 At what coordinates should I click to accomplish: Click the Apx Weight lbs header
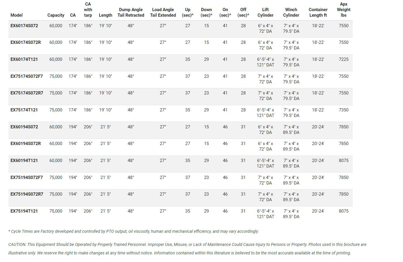(344, 10)
